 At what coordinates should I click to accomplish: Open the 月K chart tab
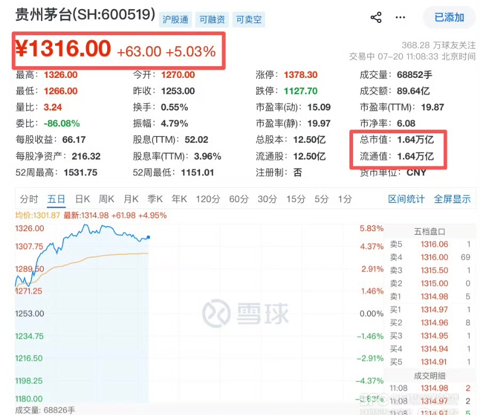coord(131,199)
